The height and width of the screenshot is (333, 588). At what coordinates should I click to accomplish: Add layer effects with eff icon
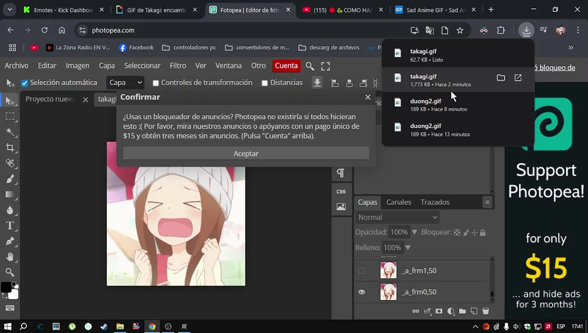pos(427,311)
